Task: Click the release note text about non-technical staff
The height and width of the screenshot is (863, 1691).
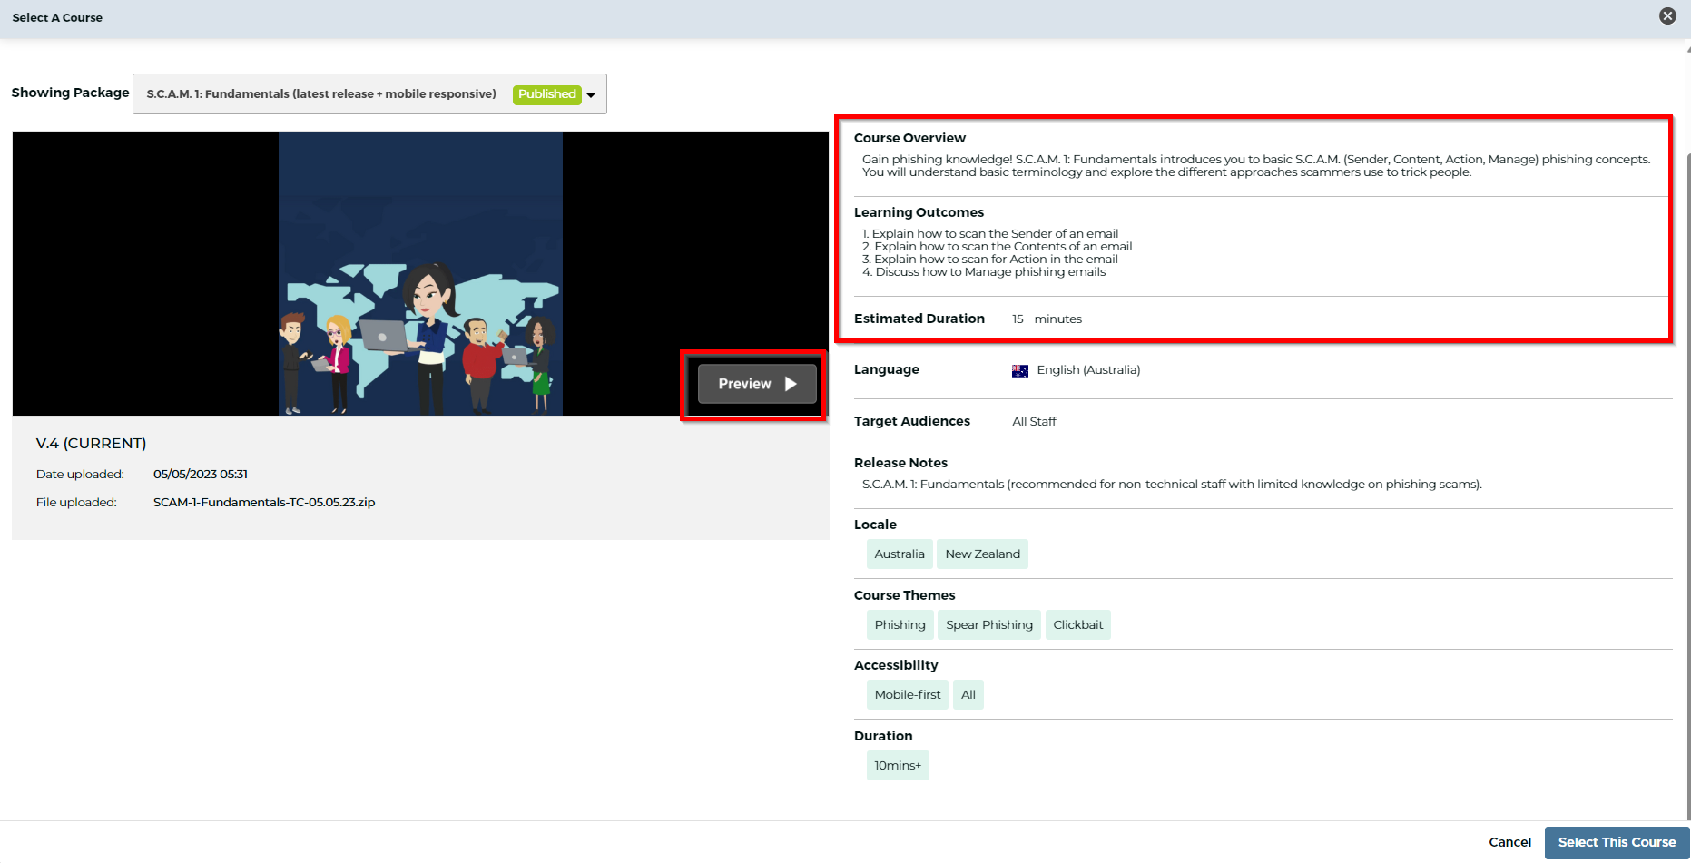Action: point(1172,485)
